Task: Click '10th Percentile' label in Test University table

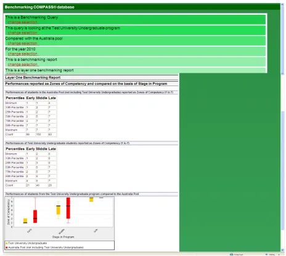Action: click(x=15, y=158)
